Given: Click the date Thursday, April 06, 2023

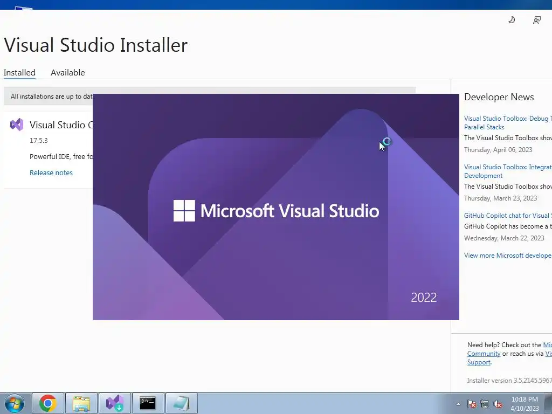Looking at the screenshot, I should (x=498, y=150).
